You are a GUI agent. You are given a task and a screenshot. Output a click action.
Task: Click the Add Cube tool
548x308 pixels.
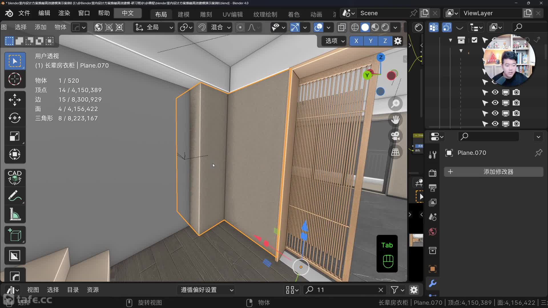pyautogui.click(x=15, y=235)
